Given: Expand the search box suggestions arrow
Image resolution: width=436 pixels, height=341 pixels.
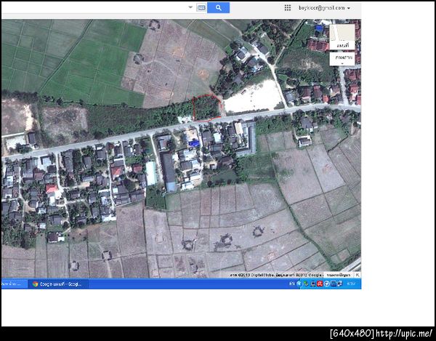Looking at the screenshot, I should (190, 7).
